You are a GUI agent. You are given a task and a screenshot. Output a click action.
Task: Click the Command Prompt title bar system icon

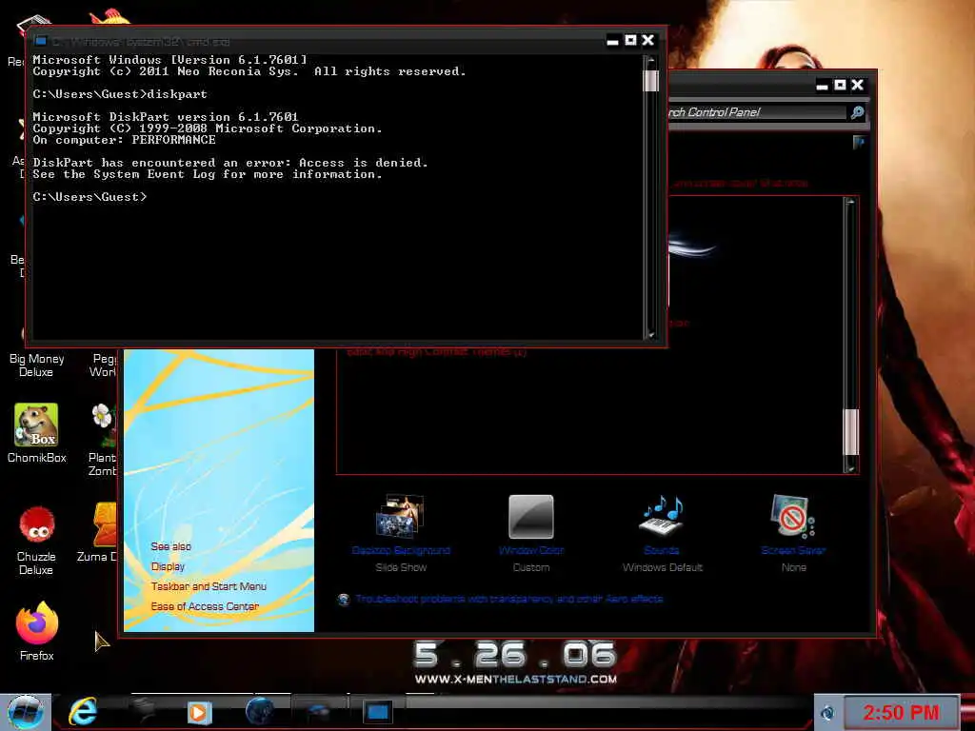[40, 41]
